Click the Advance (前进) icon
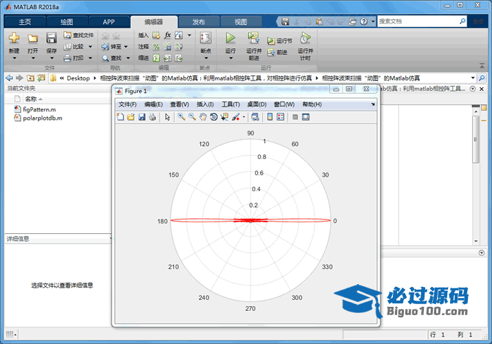This screenshot has width=492, height=344. click(x=271, y=52)
